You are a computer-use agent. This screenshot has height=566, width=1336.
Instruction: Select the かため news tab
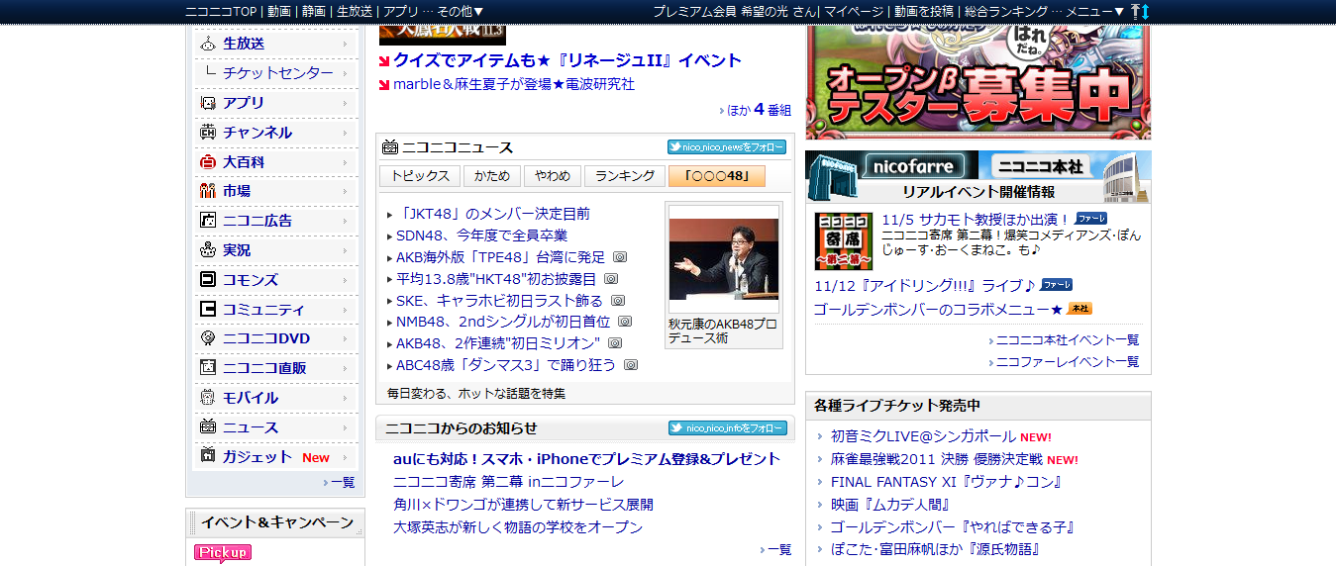[x=492, y=176]
